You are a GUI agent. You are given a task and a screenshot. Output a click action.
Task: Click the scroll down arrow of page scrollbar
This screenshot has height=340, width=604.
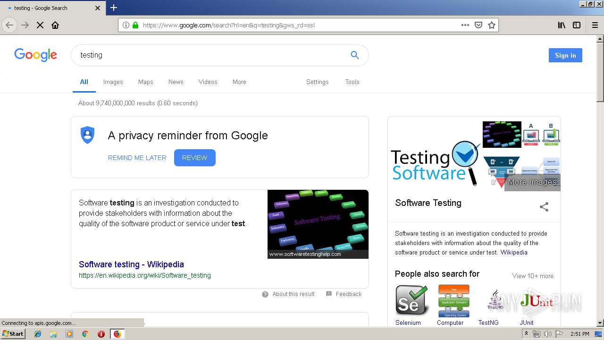tap(600, 323)
